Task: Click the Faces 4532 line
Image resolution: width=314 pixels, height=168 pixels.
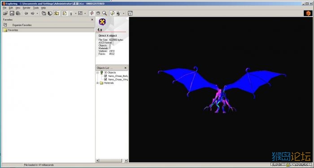Action: [106, 54]
